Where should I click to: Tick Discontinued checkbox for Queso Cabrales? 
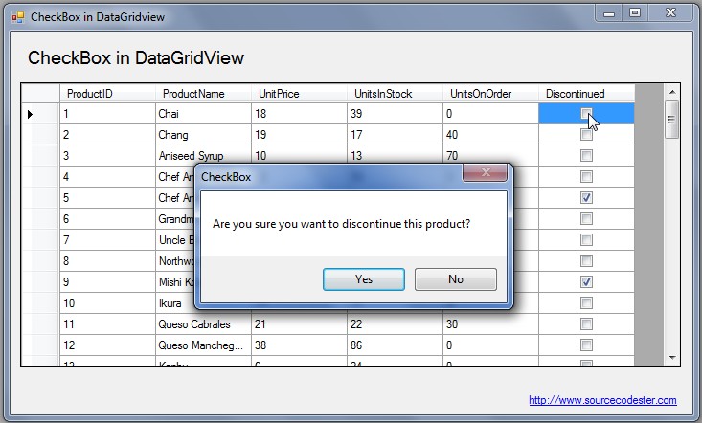(x=586, y=323)
